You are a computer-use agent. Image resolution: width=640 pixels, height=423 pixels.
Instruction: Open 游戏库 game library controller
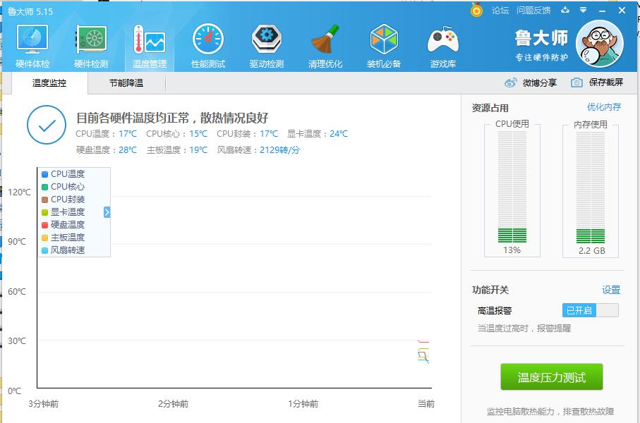pos(443,46)
